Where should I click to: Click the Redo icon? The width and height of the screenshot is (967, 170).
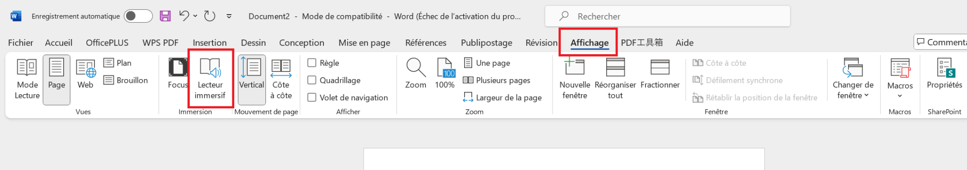click(210, 16)
